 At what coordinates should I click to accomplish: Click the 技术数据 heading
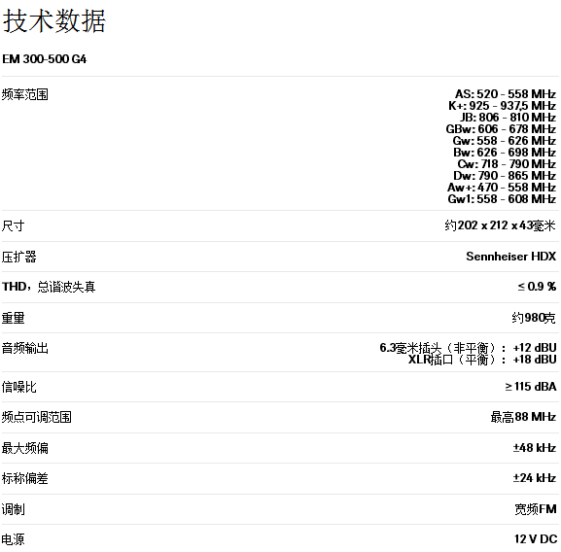coord(54,21)
